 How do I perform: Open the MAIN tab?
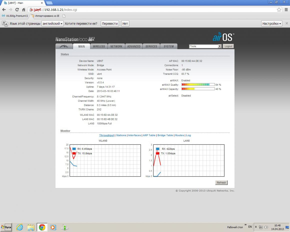(81, 46)
